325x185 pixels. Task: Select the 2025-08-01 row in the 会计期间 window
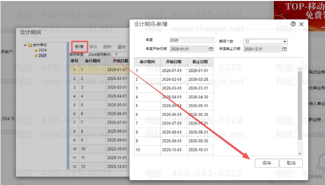click(x=100, y=131)
